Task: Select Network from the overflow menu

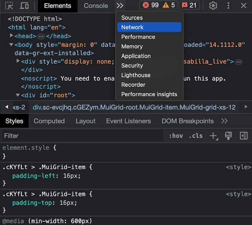Action: click(149, 27)
